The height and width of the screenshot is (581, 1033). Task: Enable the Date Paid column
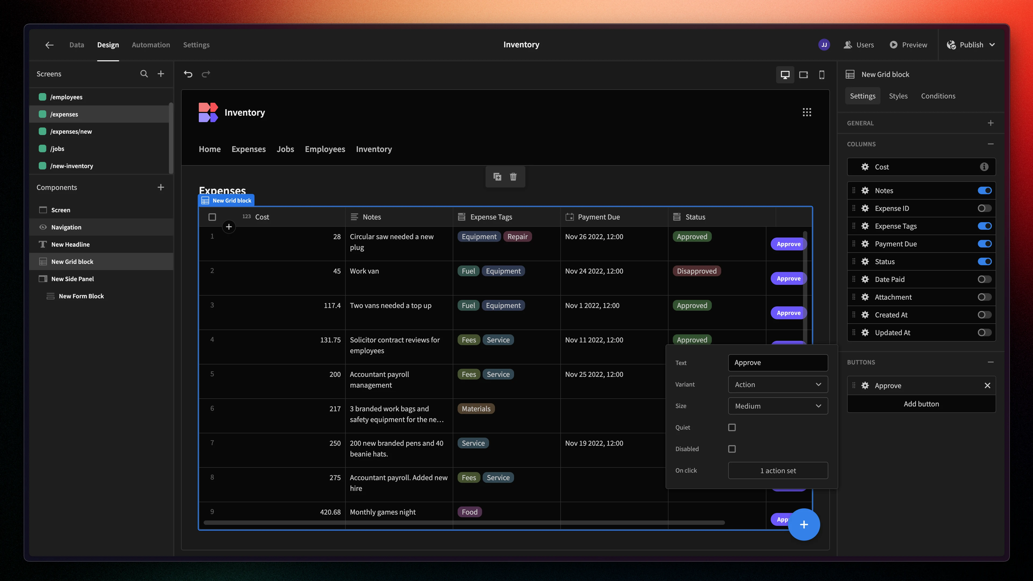click(985, 279)
